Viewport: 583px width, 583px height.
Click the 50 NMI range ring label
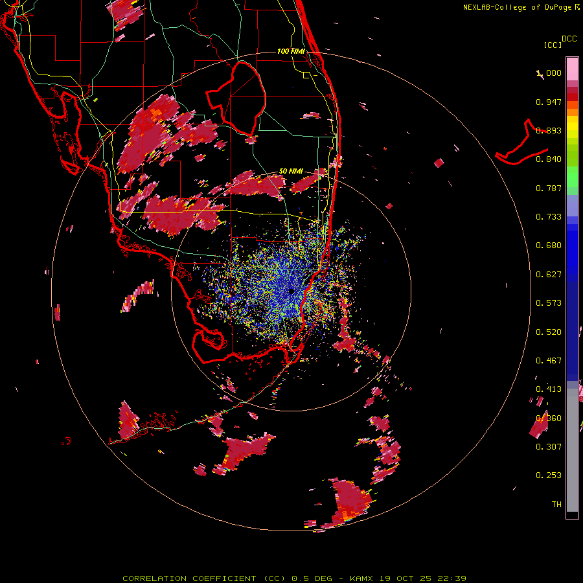[291, 171]
